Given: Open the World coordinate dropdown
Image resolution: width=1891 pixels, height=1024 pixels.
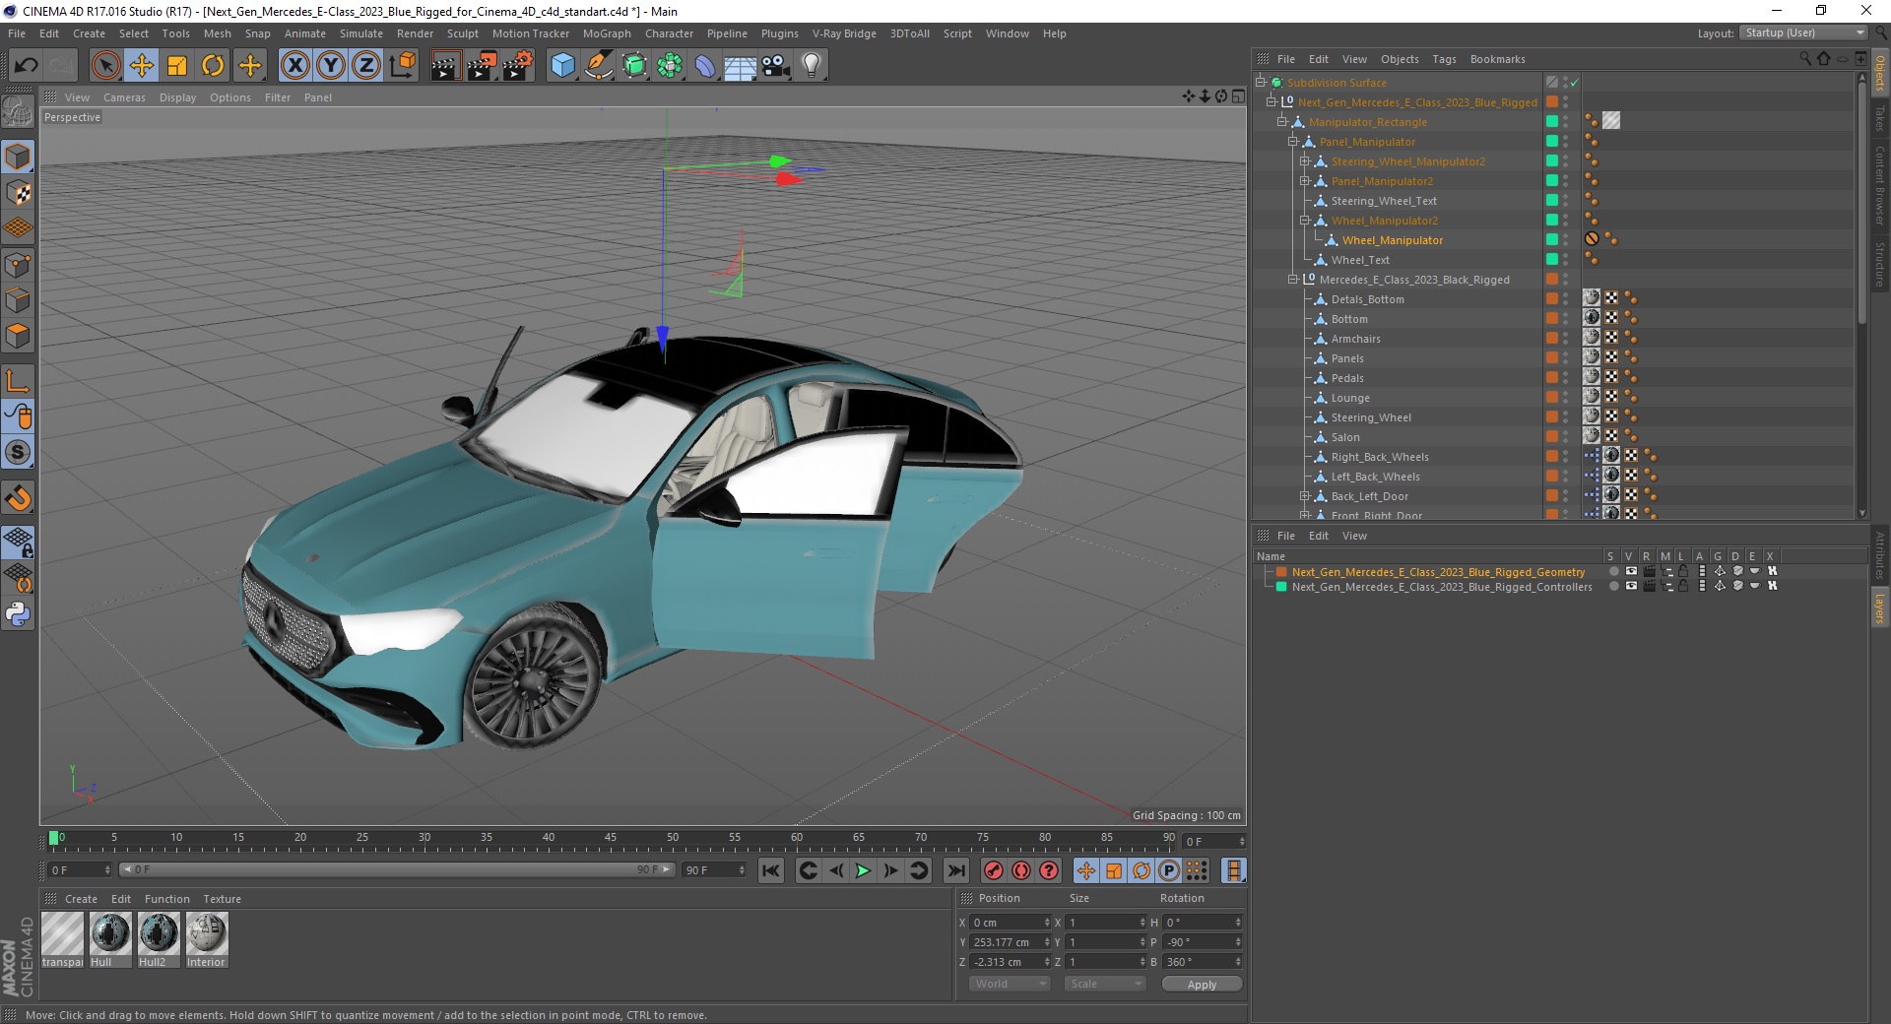Looking at the screenshot, I should 1010,984.
